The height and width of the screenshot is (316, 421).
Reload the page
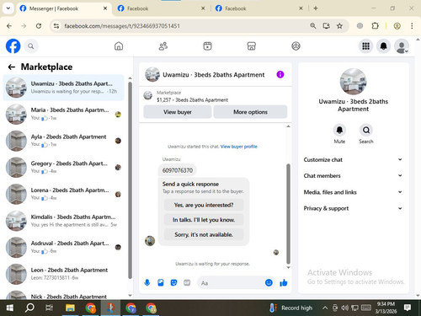39,26
